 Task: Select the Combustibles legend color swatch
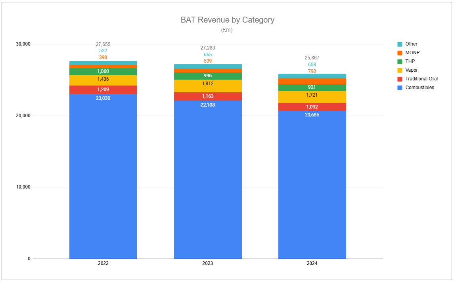(400, 88)
